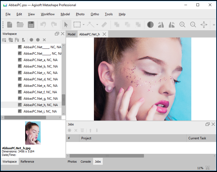Click the Jobs pane horizontal scrollbar
Image resolution: width=217 pixels, height=172 pixels.
(x=107, y=156)
